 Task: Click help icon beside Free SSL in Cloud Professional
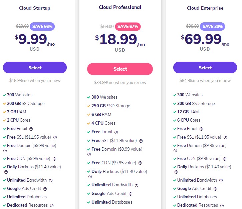141,141
